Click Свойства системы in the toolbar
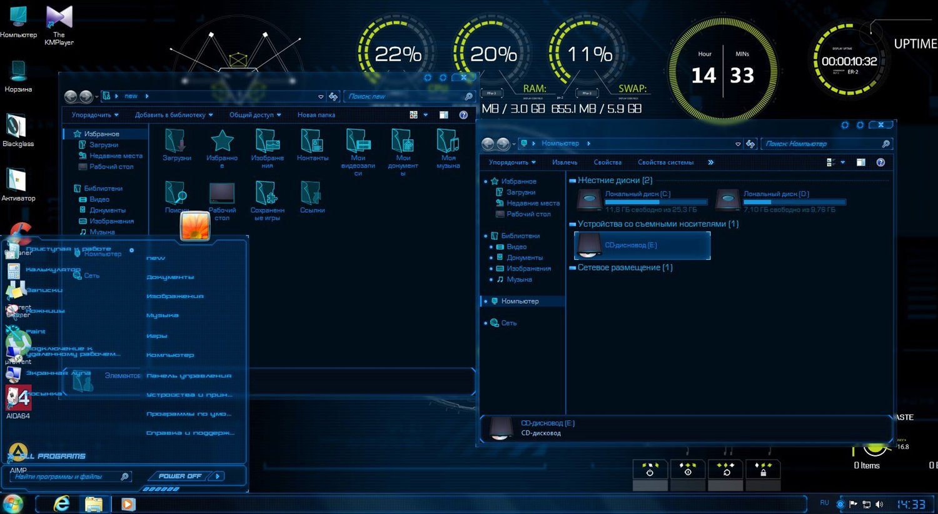938x514 pixels. (665, 162)
